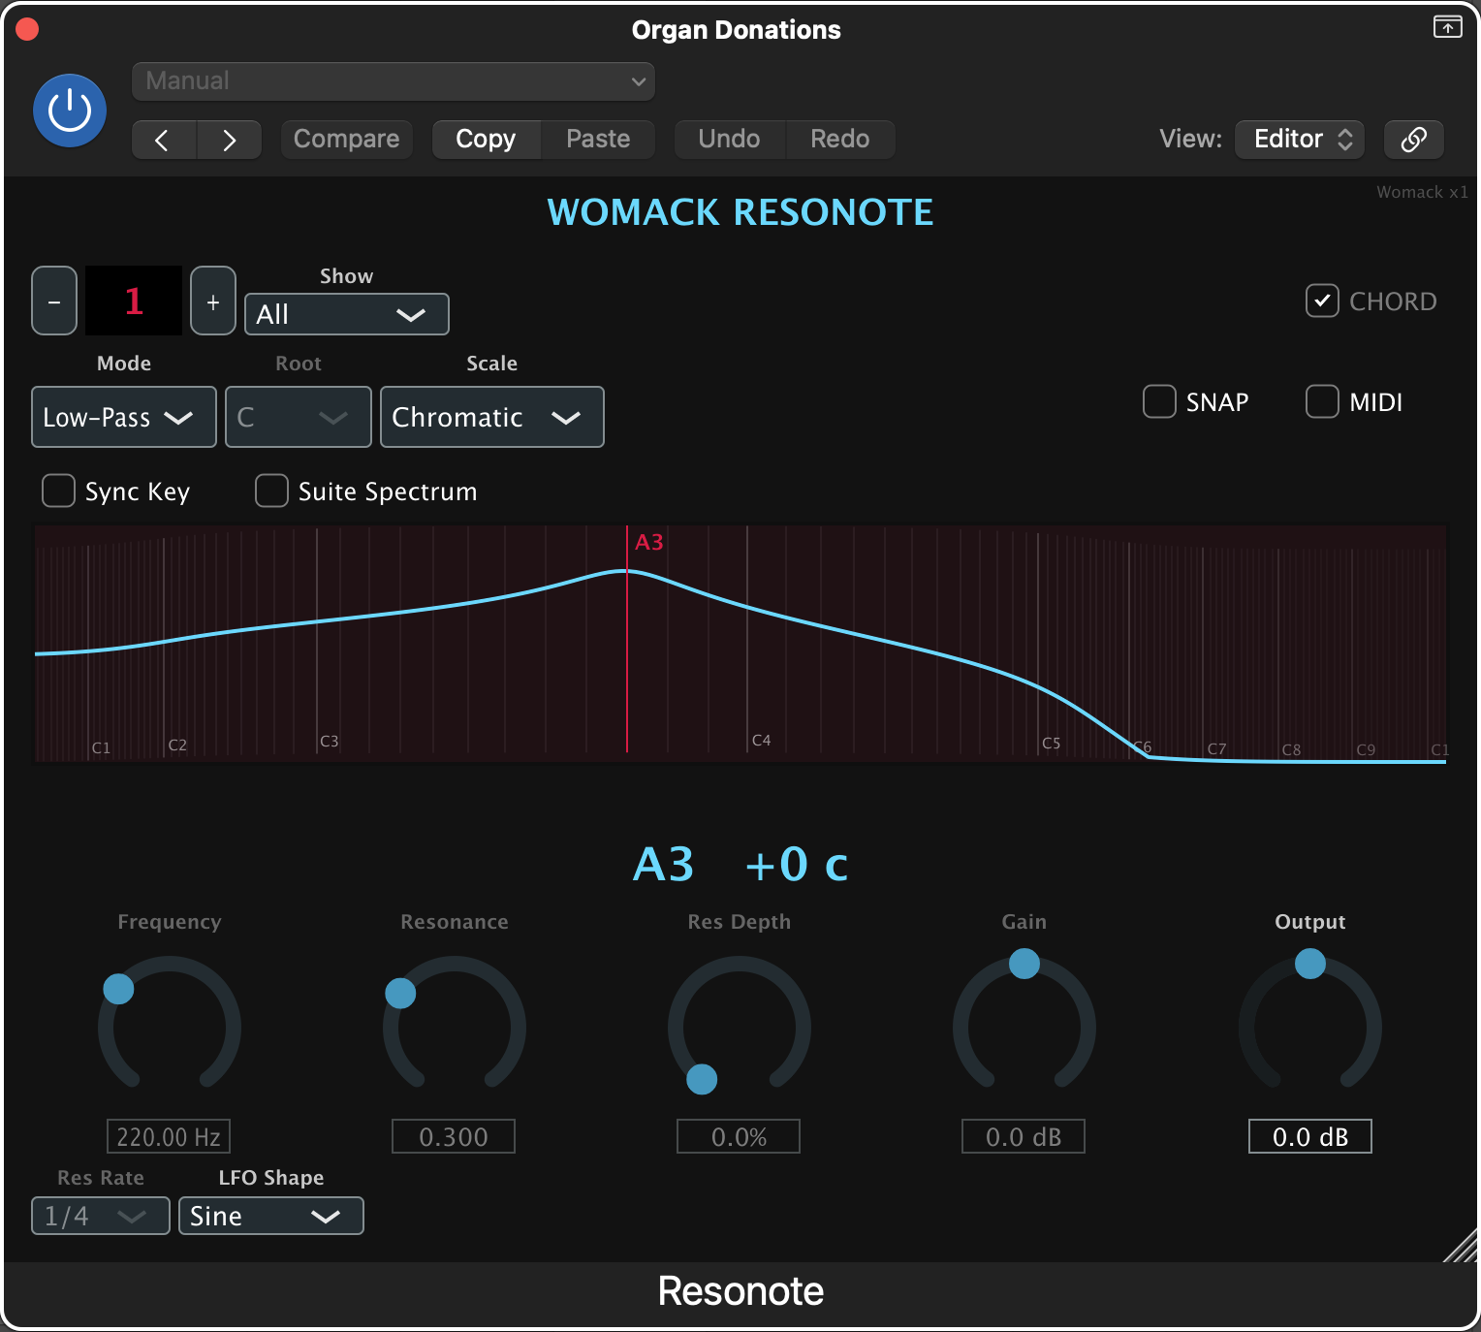The width and height of the screenshot is (1481, 1332).
Task: Open the Res Rate 1/4 dropdown
Action: coord(101,1216)
